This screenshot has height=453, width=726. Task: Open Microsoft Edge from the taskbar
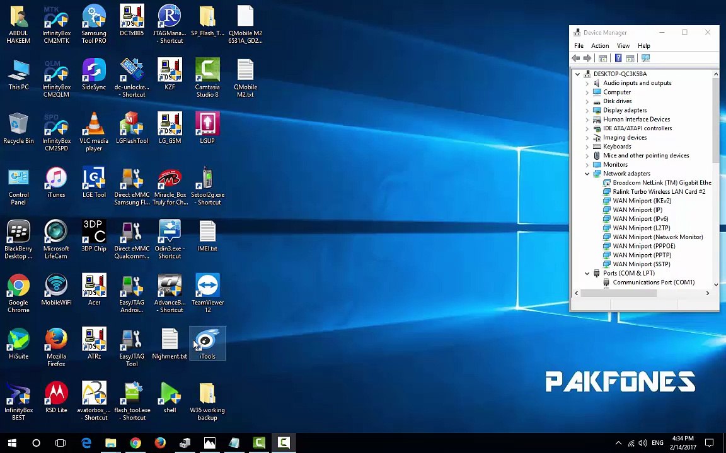point(86,443)
